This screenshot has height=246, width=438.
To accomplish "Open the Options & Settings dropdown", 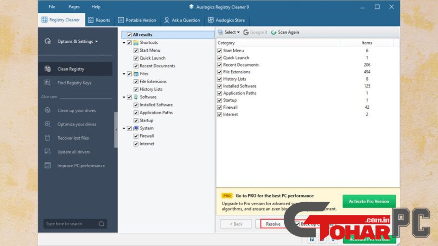I will 78,41.
